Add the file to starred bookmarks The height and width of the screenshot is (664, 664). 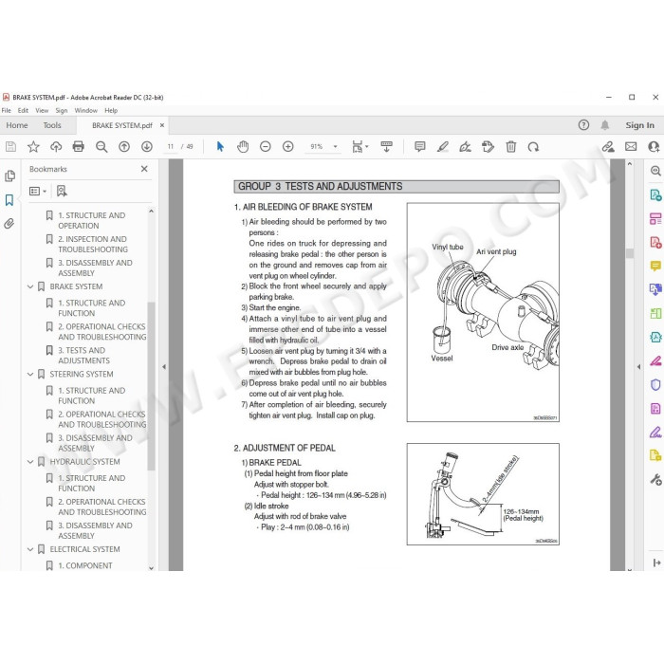coord(33,147)
